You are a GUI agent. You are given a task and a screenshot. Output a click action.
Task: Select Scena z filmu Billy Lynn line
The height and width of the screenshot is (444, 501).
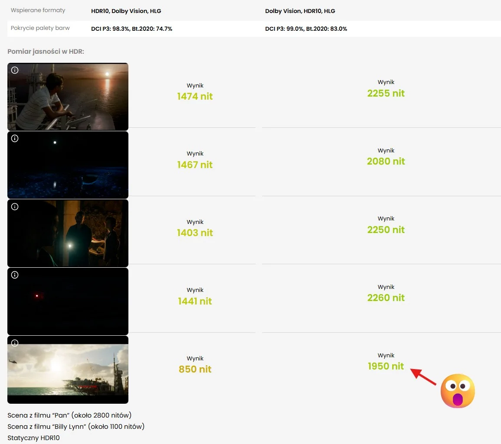pyautogui.click(x=76, y=427)
